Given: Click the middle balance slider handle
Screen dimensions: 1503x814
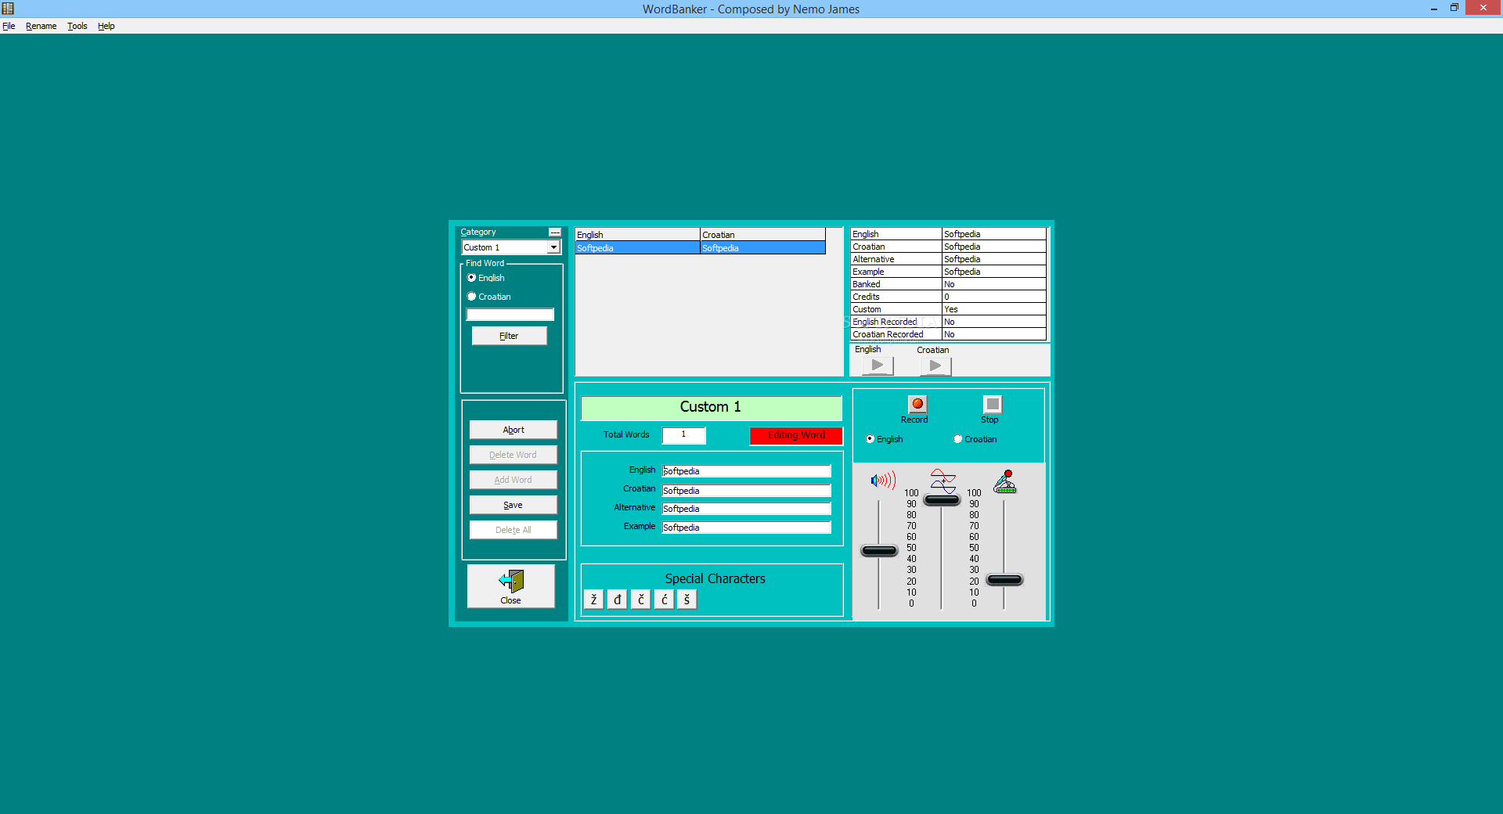Looking at the screenshot, I should pos(942,500).
